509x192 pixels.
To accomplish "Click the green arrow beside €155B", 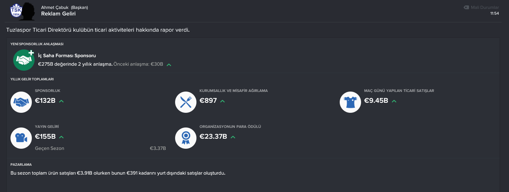I will pos(61,137).
